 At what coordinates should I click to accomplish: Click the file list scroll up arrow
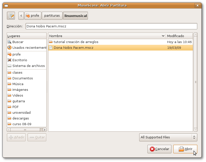pos(196,35)
